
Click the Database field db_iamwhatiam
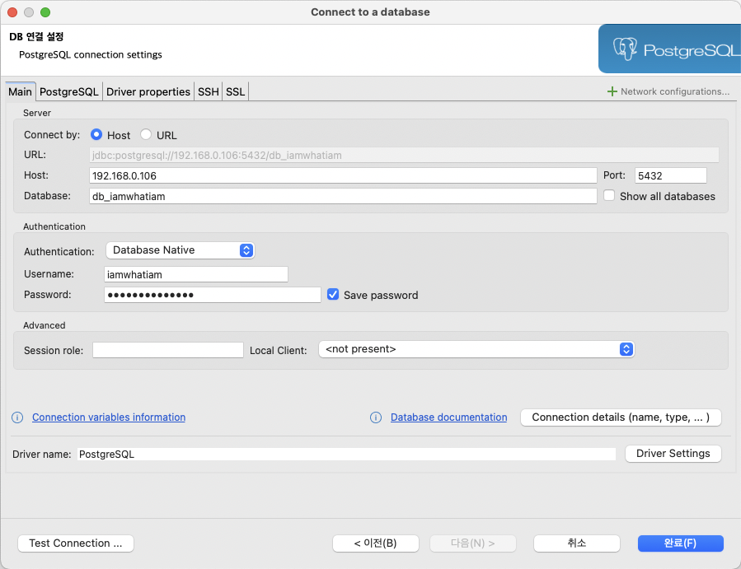click(343, 197)
